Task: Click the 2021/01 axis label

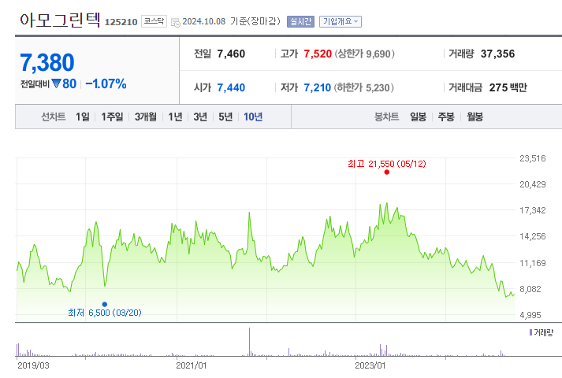Action: pos(191,365)
